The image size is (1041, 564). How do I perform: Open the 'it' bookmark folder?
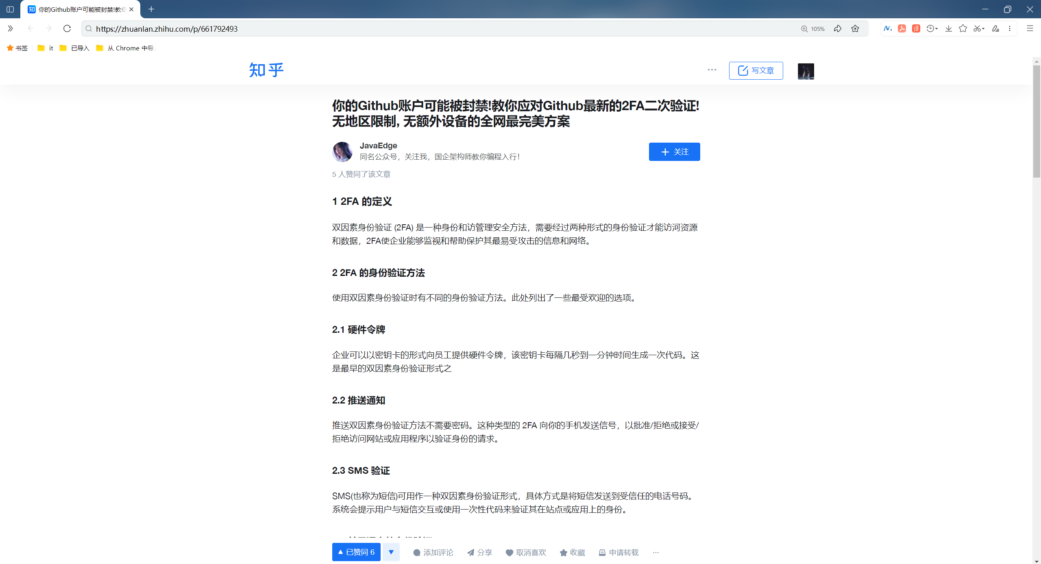pyautogui.click(x=45, y=48)
